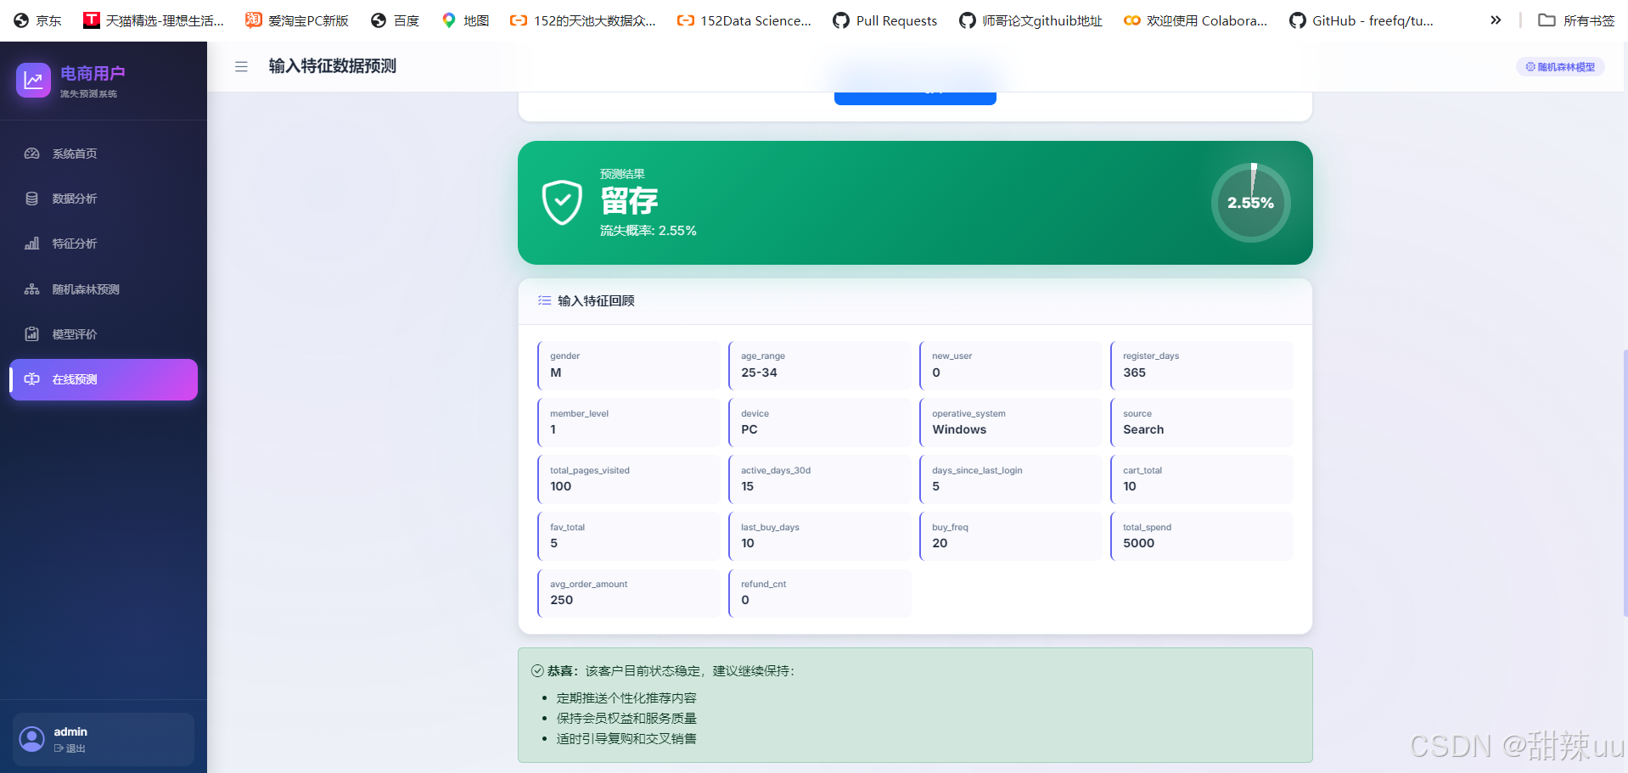Click the age_range 25-34 feature card
The image size is (1628, 773).
[x=819, y=366]
